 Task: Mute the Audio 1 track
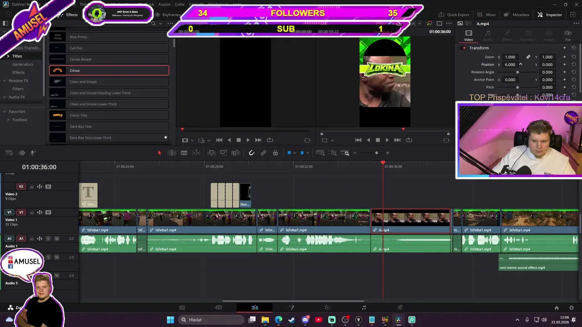tap(56, 238)
